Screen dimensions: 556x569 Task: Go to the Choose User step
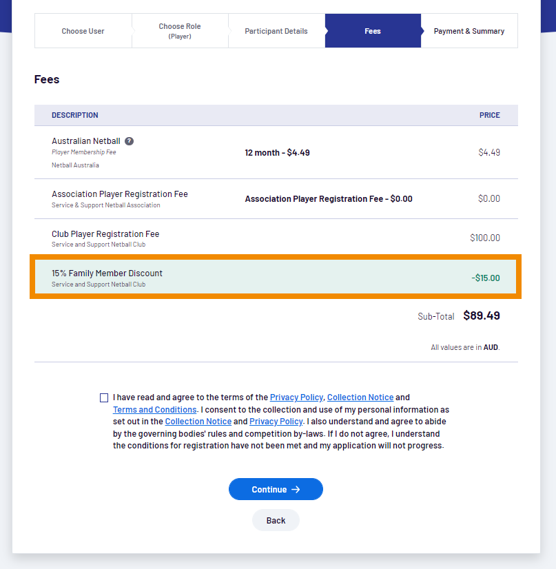pyautogui.click(x=83, y=31)
